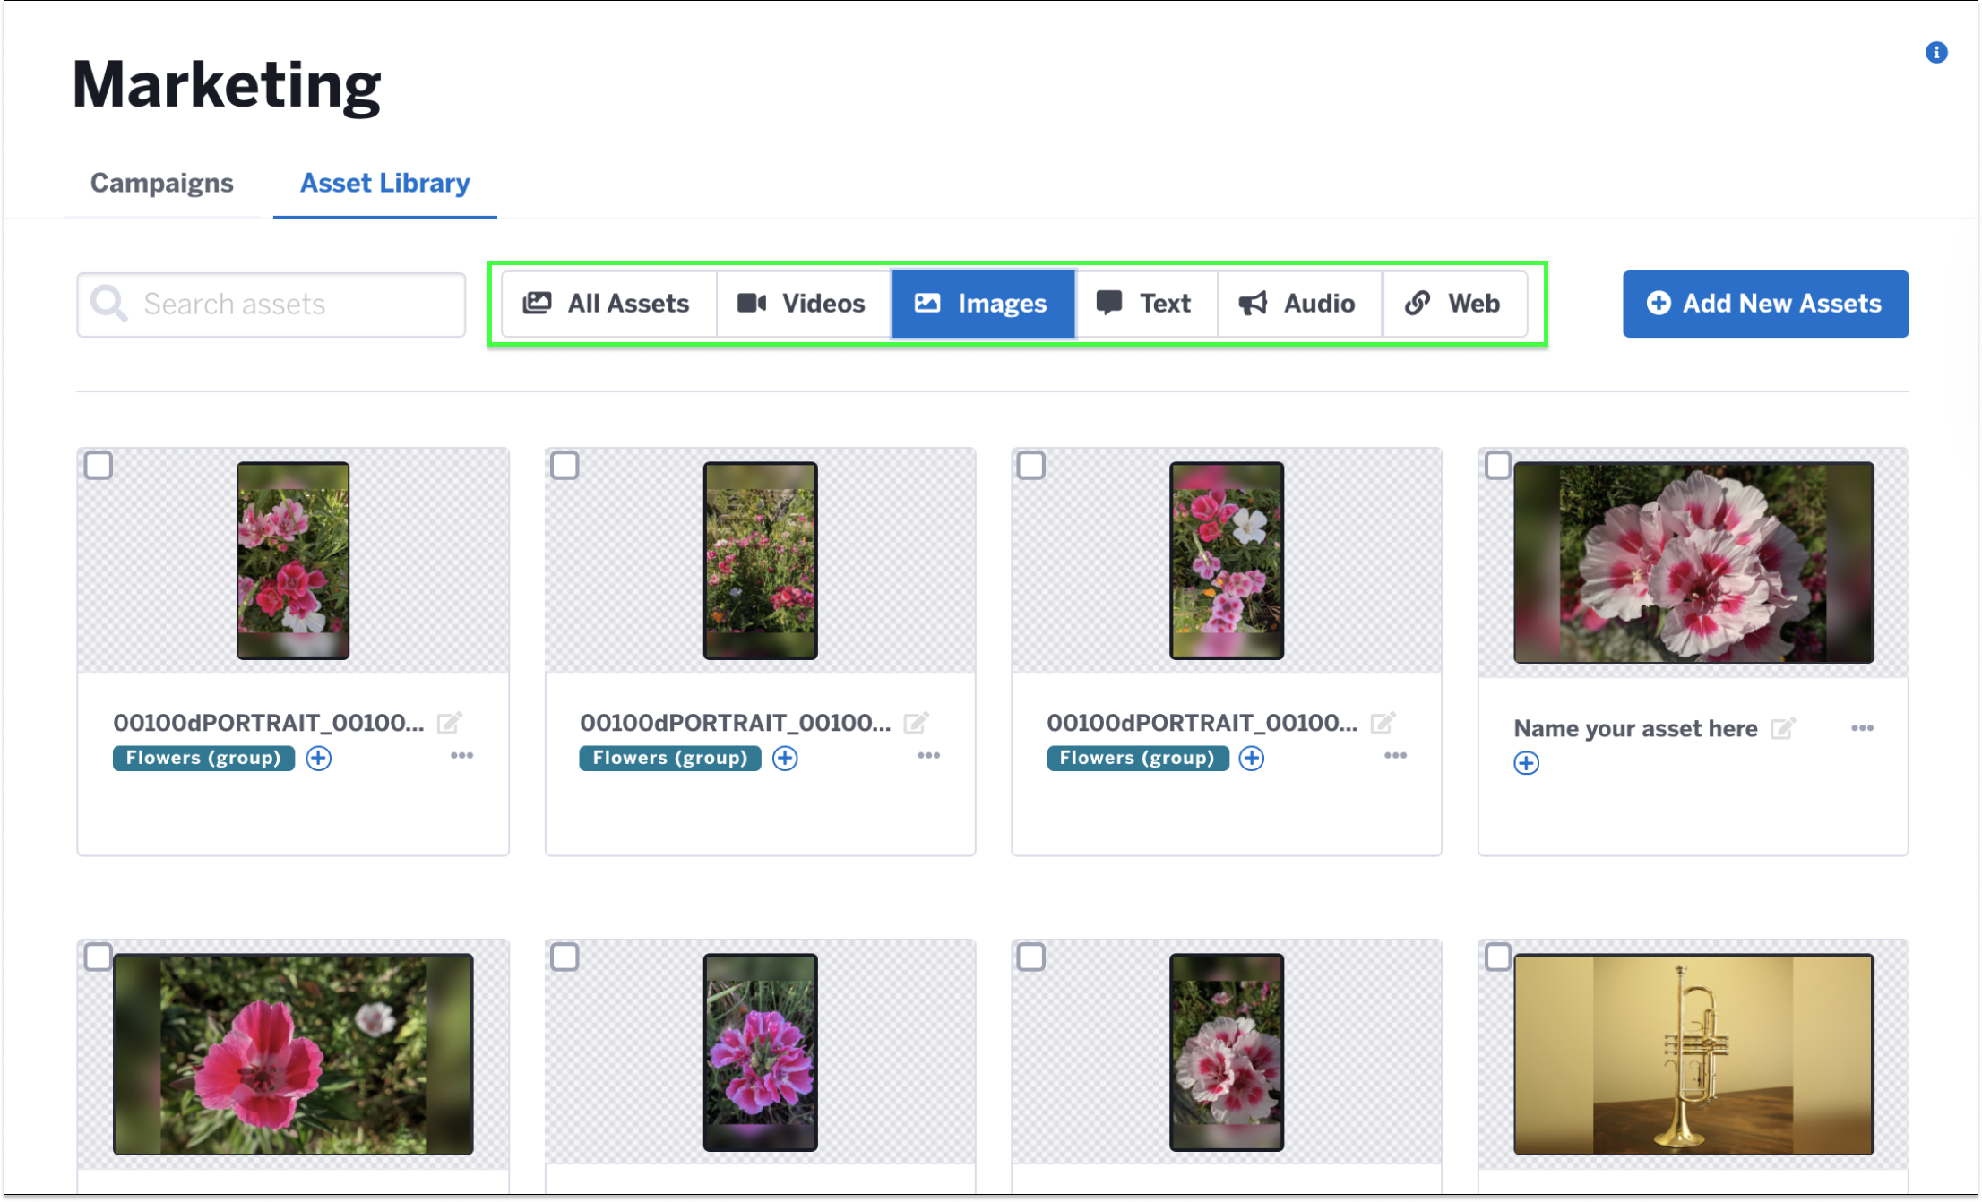Open the magenta flower portrait thumbnail
Screen dimensions: 1982x1202
pos(760,1052)
